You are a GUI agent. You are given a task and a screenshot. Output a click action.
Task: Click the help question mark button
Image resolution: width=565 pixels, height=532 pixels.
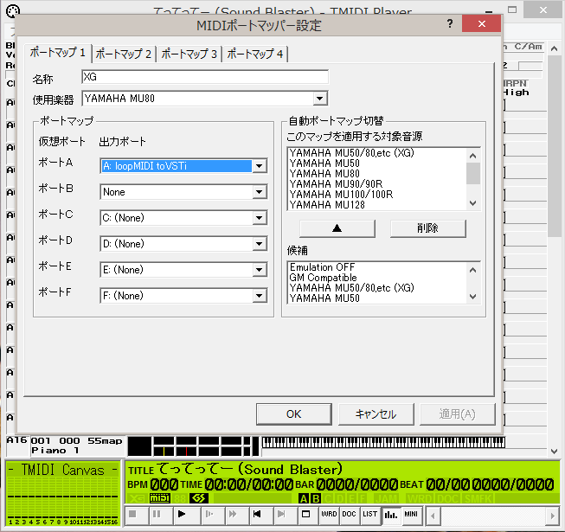450,23
